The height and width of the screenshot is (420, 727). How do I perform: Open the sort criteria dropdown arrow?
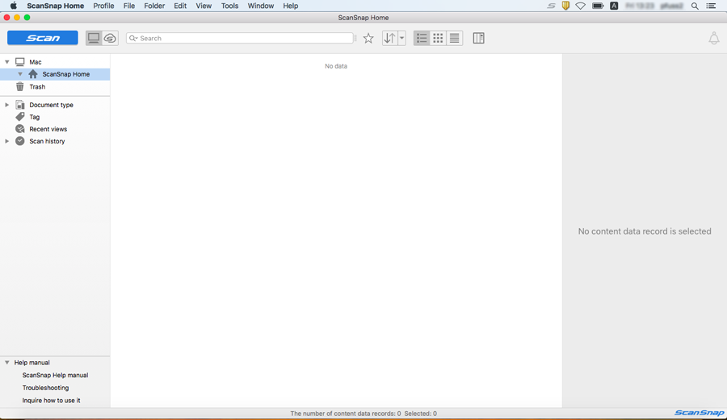click(402, 38)
